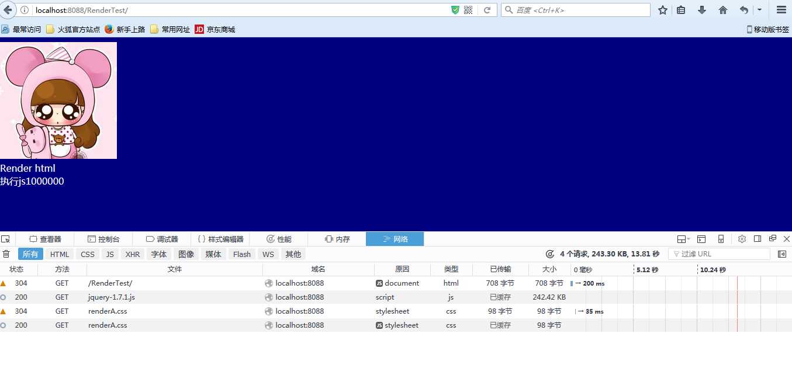Image resolution: width=792 pixels, height=368 pixels.
Task: Sort by 大小 column header
Action: tap(549, 269)
